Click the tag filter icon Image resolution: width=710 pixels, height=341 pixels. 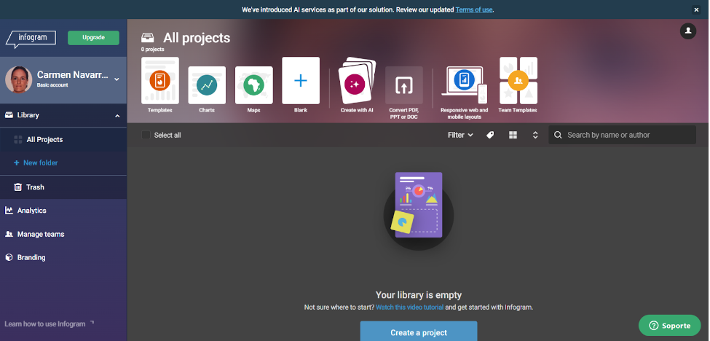pos(490,135)
